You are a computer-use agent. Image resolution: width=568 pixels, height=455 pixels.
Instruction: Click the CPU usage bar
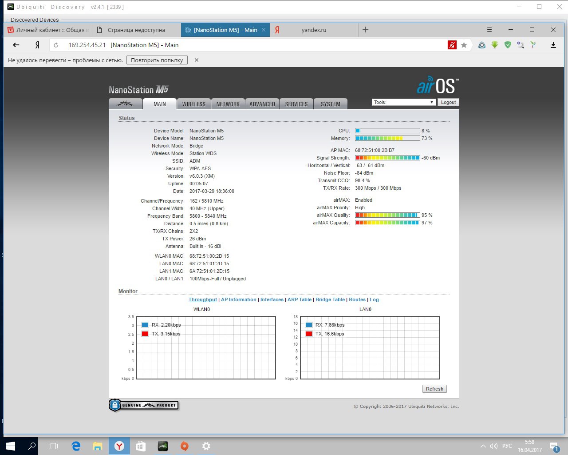pyautogui.click(x=387, y=131)
